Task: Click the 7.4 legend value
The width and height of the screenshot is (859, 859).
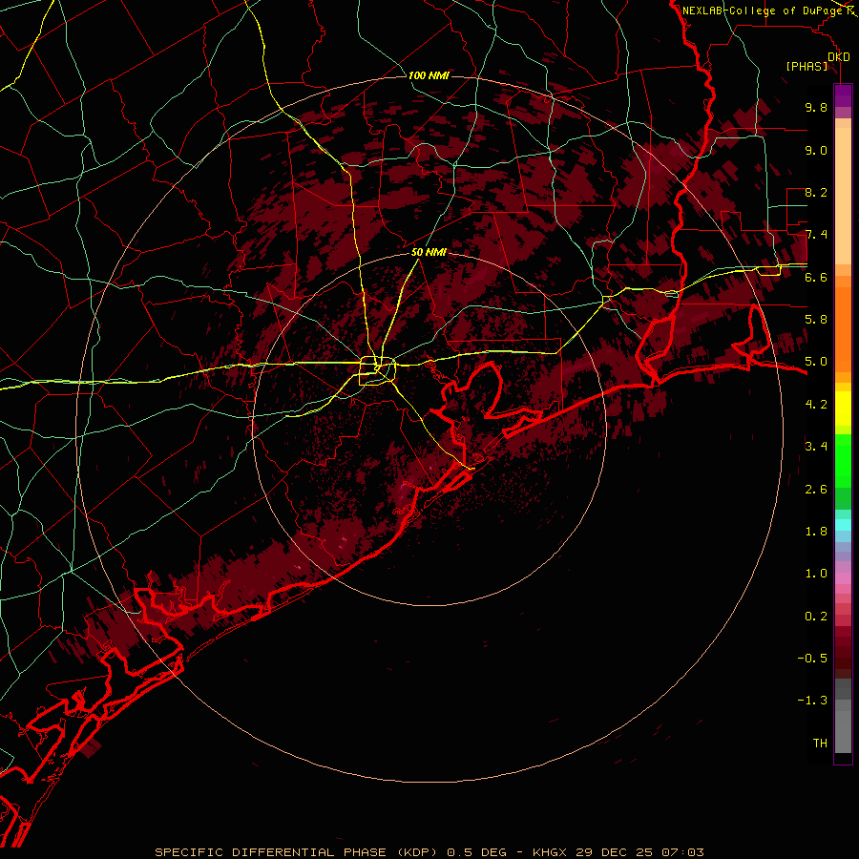Action: click(x=816, y=235)
